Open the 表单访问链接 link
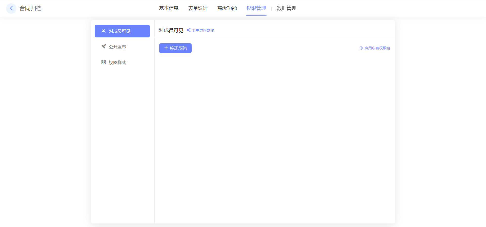Image resolution: width=486 pixels, height=227 pixels. pyautogui.click(x=203, y=30)
